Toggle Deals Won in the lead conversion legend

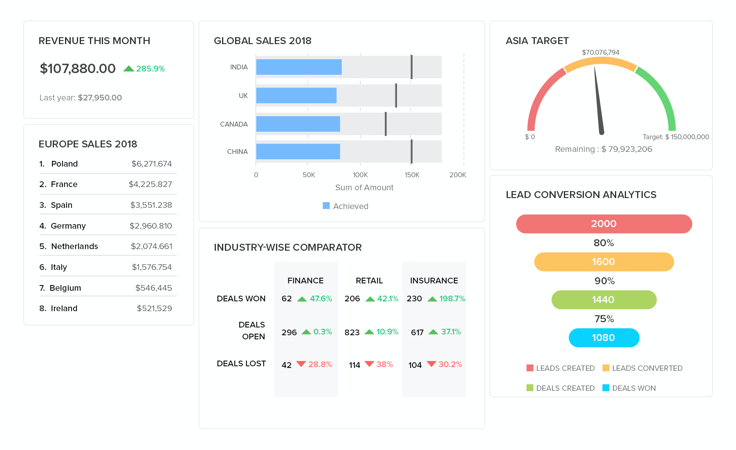coord(606,388)
